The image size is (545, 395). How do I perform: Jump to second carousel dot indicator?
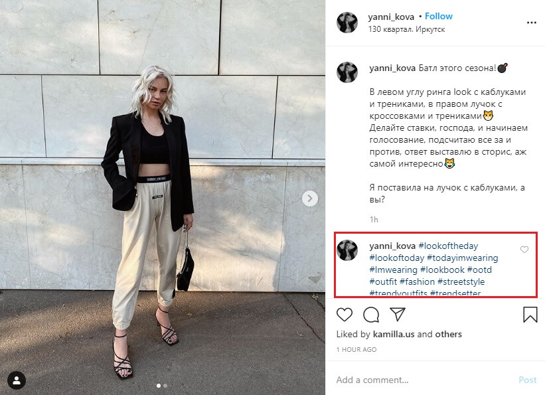(x=165, y=386)
